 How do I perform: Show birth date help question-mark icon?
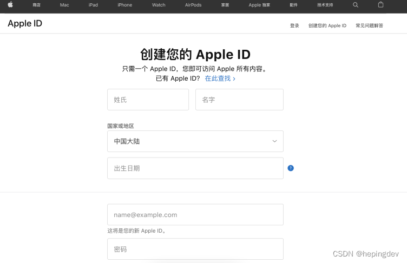point(291,168)
